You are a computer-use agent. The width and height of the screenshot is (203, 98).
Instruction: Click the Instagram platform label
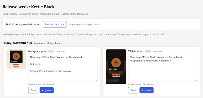(x=34, y=51)
